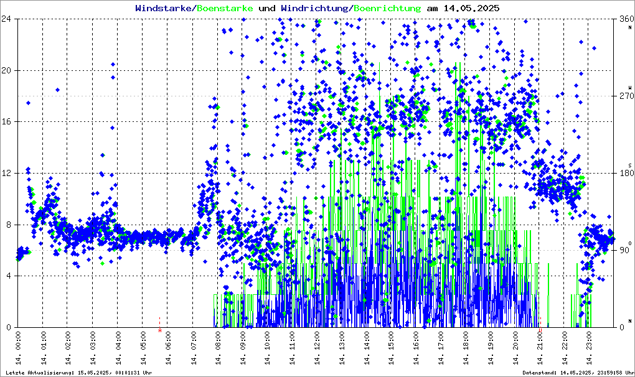Select the 14. 18:00 time axis label
This screenshot has width=635, height=377.
(466, 350)
